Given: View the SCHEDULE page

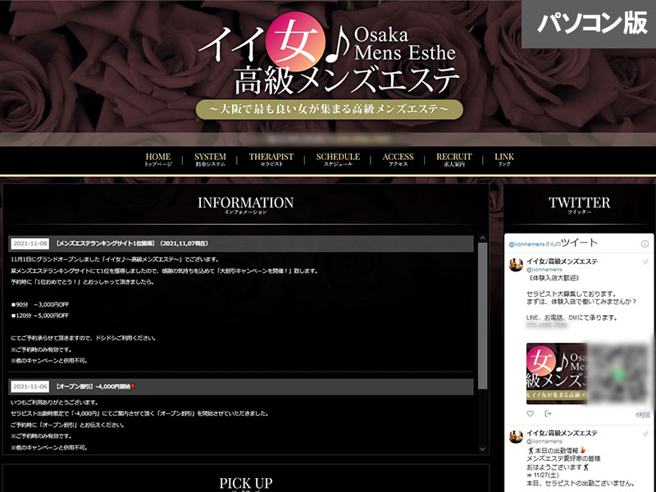Looking at the screenshot, I should tap(337, 160).
